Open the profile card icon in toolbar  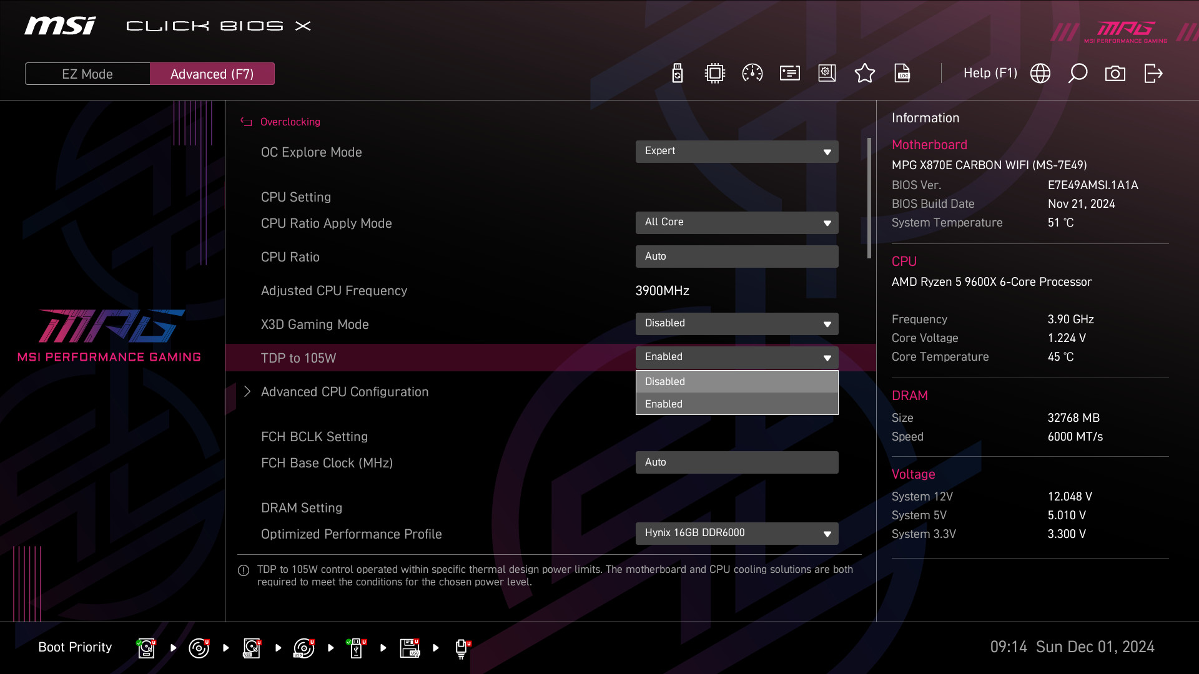790,74
